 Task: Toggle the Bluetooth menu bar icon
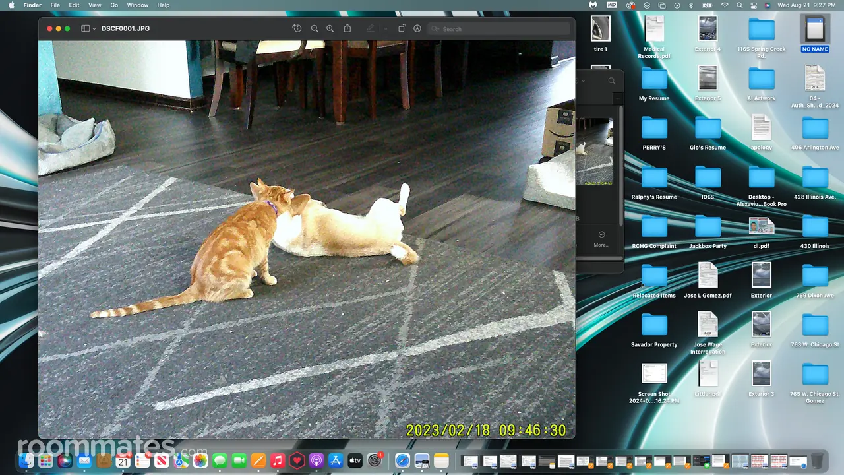click(691, 5)
